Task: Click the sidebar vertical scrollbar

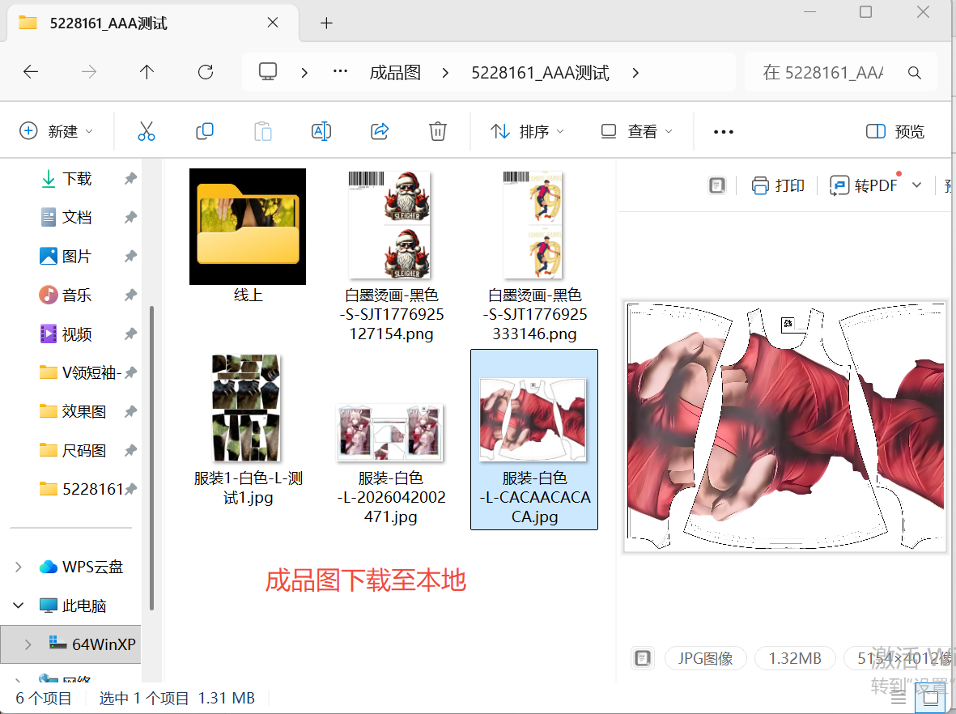Action: tap(151, 457)
